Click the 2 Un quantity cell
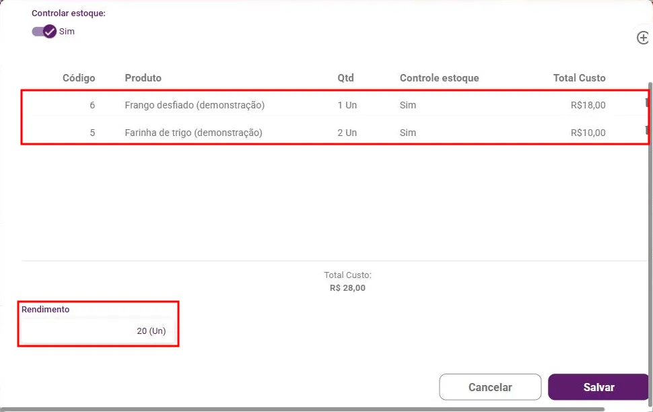The image size is (653, 412). pyautogui.click(x=347, y=133)
